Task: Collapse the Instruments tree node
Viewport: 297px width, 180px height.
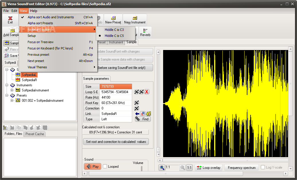Action: click(7, 85)
